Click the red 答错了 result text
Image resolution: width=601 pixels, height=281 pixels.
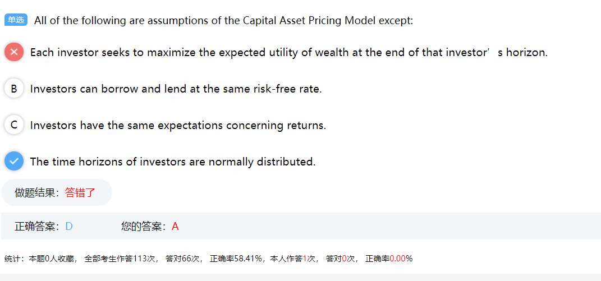(80, 192)
